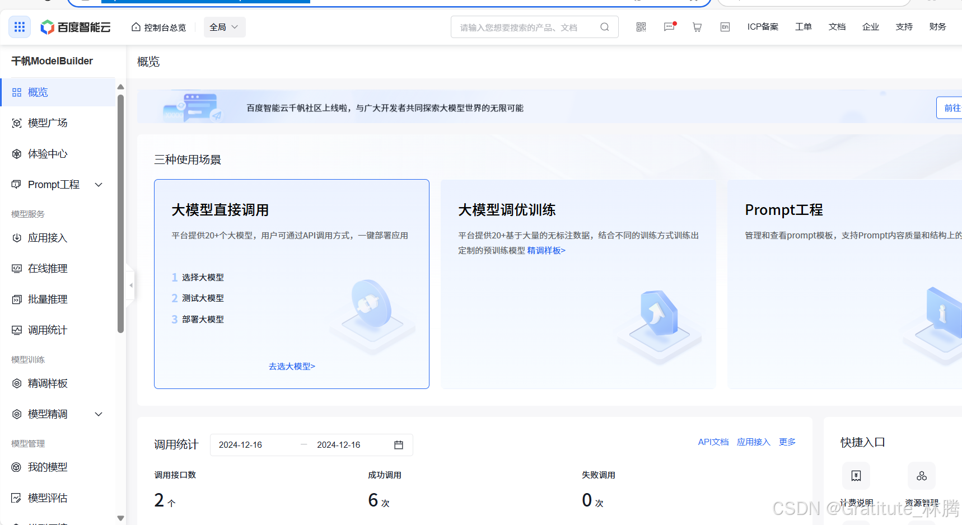Viewport: 962px width, 525px height.
Task: Open 应用接入 in the sidebar
Action: [x=58, y=238]
